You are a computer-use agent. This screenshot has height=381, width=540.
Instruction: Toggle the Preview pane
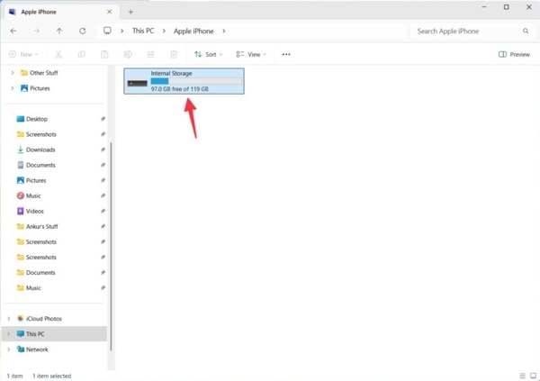pos(514,54)
